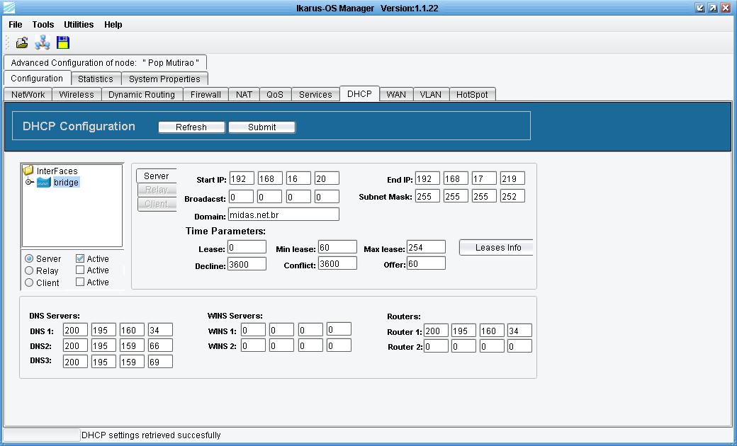Click the DNS2 last octet field 66
The height and width of the screenshot is (446, 737).
click(160, 345)
